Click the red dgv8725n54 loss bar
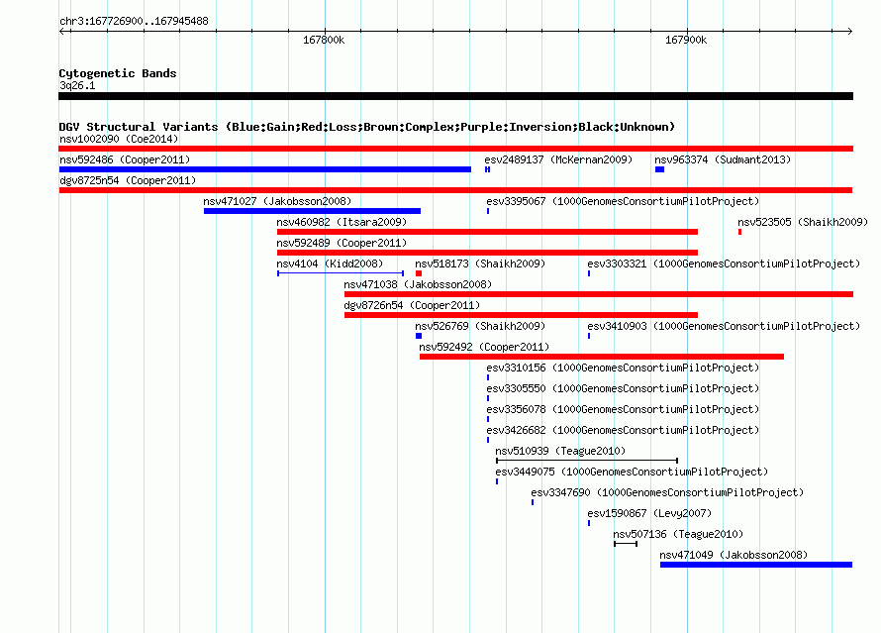The image size is (881, 633). [x=455, y=190]
